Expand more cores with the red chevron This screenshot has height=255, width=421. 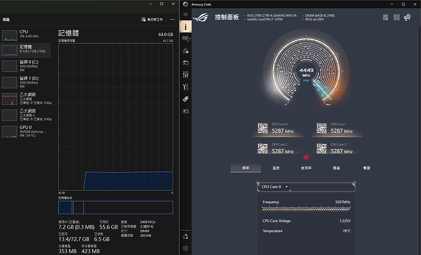tap(306, 157)
